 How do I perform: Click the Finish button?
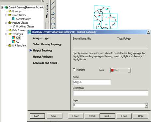pyautogui.click(x=124, y=116)
